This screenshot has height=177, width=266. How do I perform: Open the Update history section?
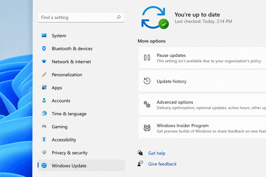172,81
